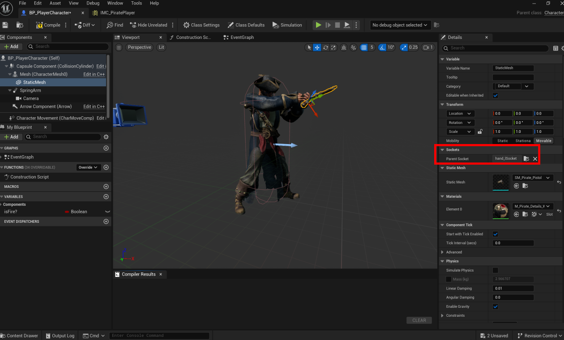Open Details panel property matrix grid icon
The image size is (564, 340).
click(555, 48)
